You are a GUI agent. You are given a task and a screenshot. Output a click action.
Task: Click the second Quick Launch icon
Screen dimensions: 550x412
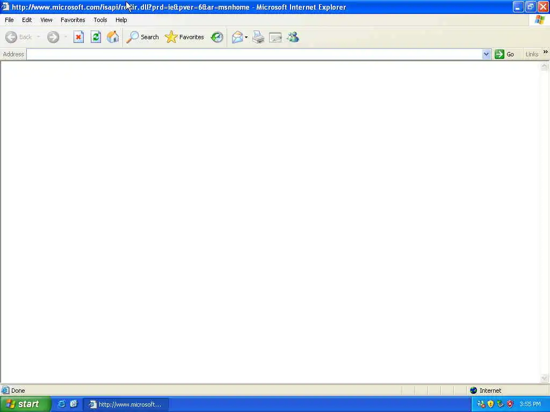pos(74,404)
